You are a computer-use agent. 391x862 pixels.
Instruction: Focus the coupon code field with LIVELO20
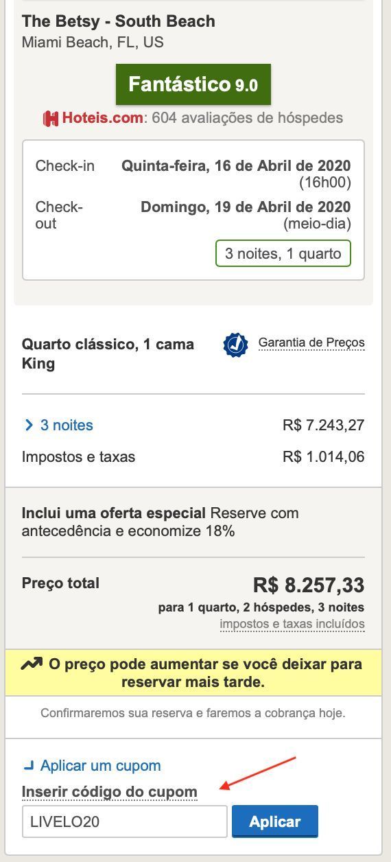[124, 822]
